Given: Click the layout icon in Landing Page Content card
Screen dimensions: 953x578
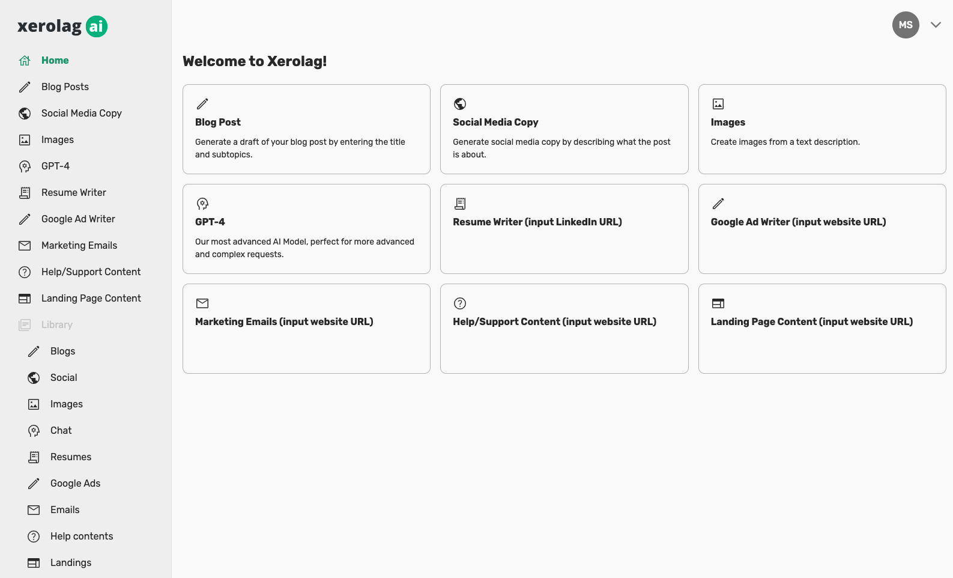Looking at the screenshot, I should click(718, 303).
